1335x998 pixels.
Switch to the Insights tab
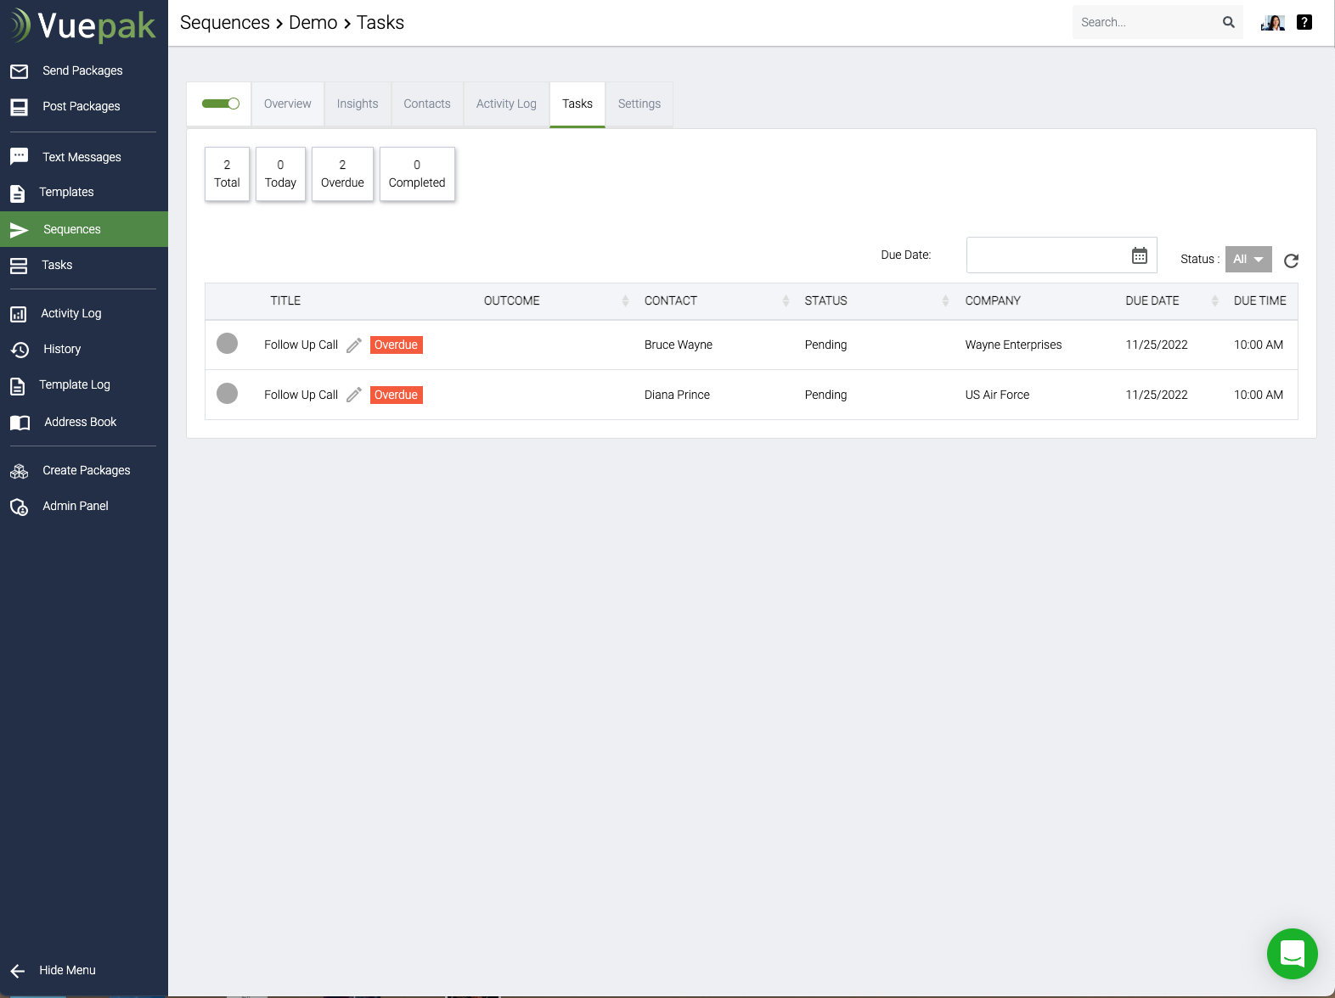[358, 104]
